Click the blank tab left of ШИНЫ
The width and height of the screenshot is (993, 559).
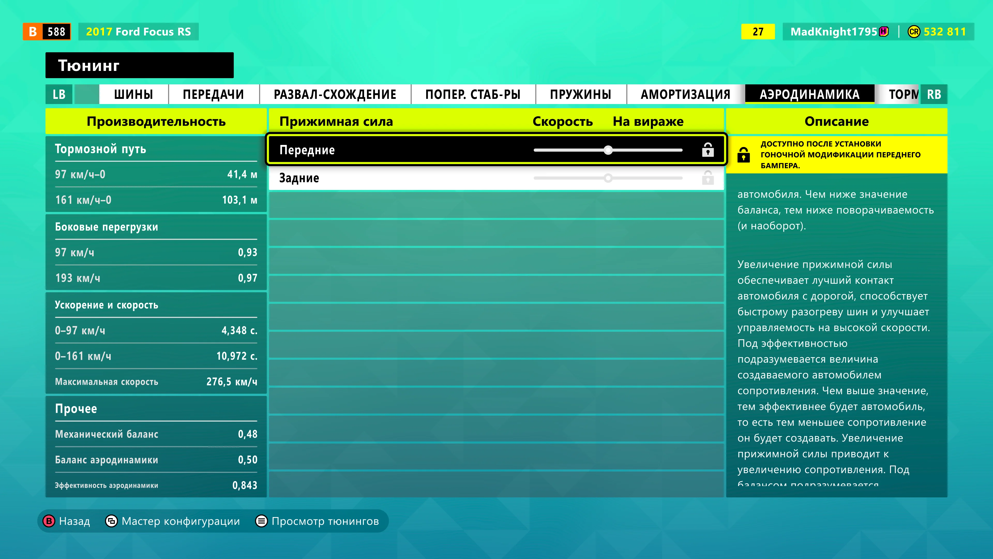[86, 94]
